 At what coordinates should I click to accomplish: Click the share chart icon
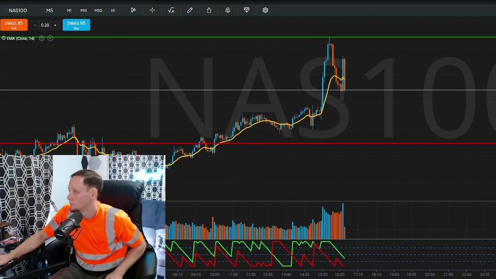tap(209, 10)
